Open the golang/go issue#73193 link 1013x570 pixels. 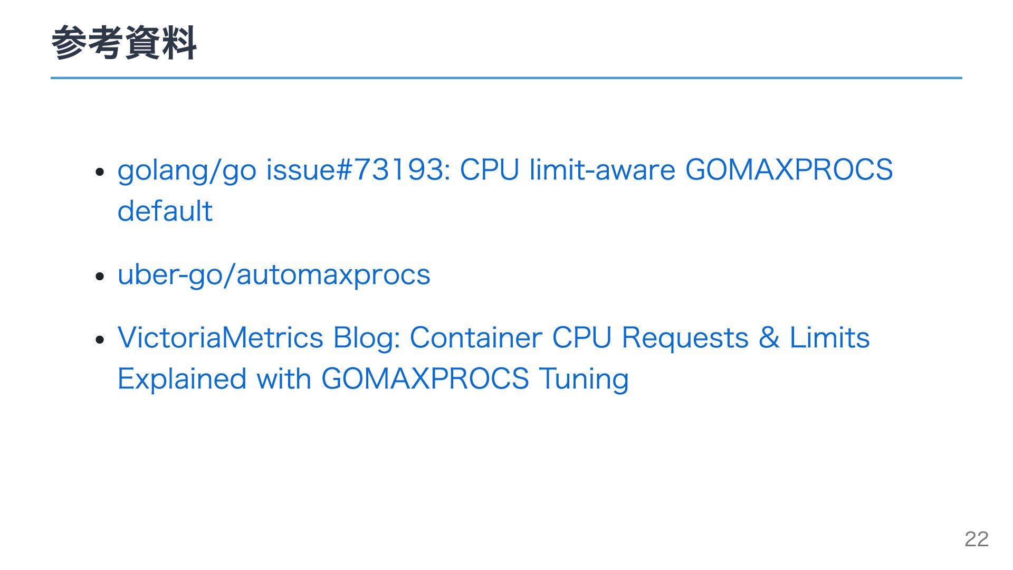tap(505, 190)
